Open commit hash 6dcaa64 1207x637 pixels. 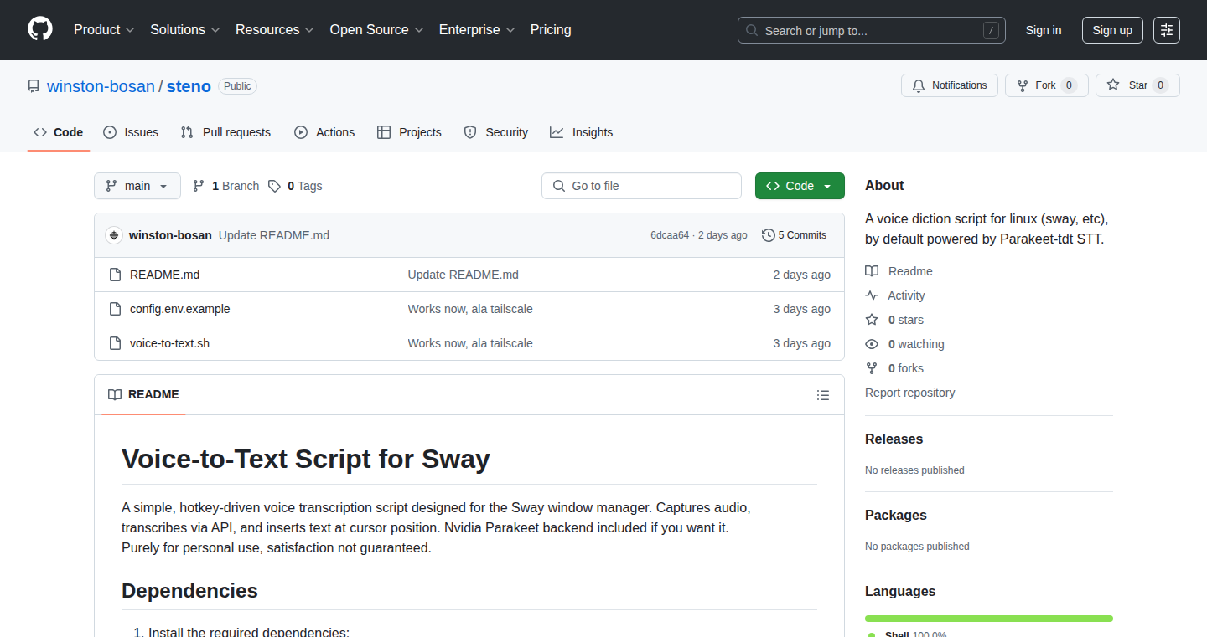(670, 235)
